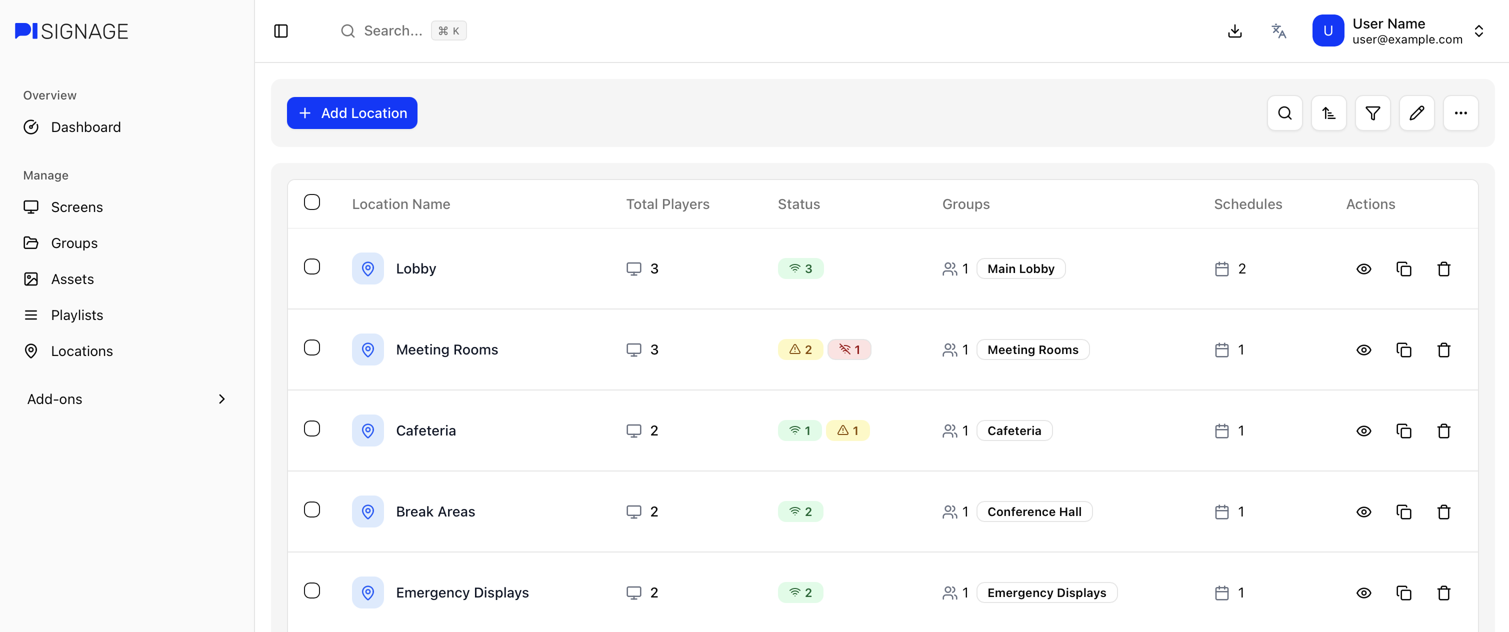The width and height of the screenshot is (1509, 632).
Task: Open the filter funnel icon
Action: coord(1372,113)
